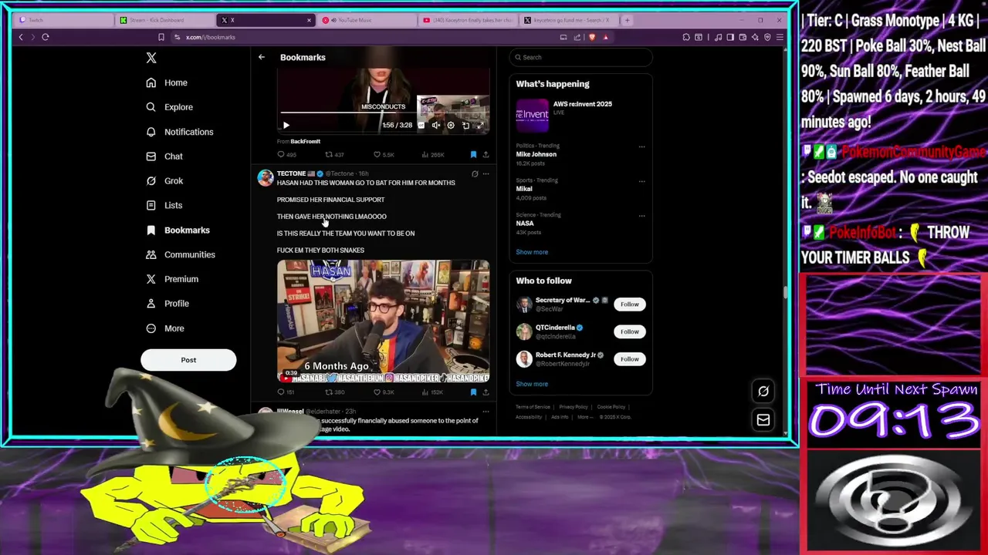
Task: Follow Secretary of War account
Action: (630, 304)
